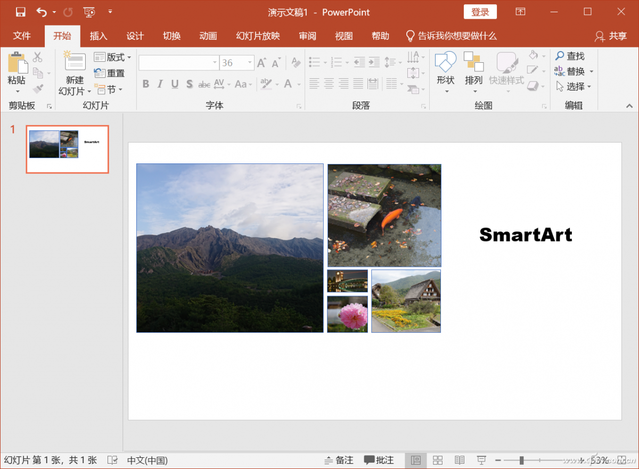Pick the font color A swatch
Image resolution: width=639 pixels, height=469 pixels.
(x=288, y=84)
